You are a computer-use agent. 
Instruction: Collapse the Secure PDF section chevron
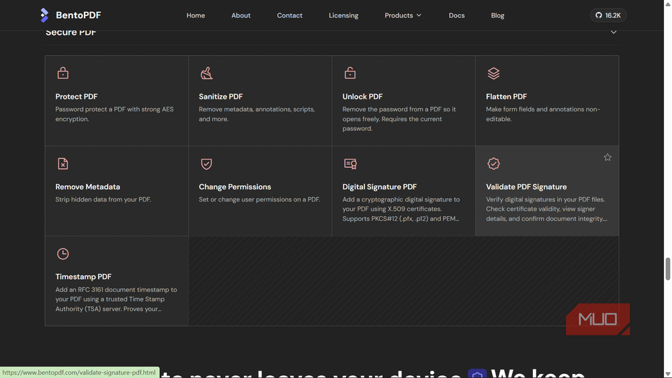(x=614, y=32)
